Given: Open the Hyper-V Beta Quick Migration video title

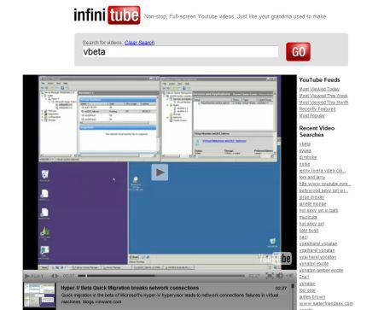Looking at the screenshot, I should pyautogui.click(x=130, y=288).
